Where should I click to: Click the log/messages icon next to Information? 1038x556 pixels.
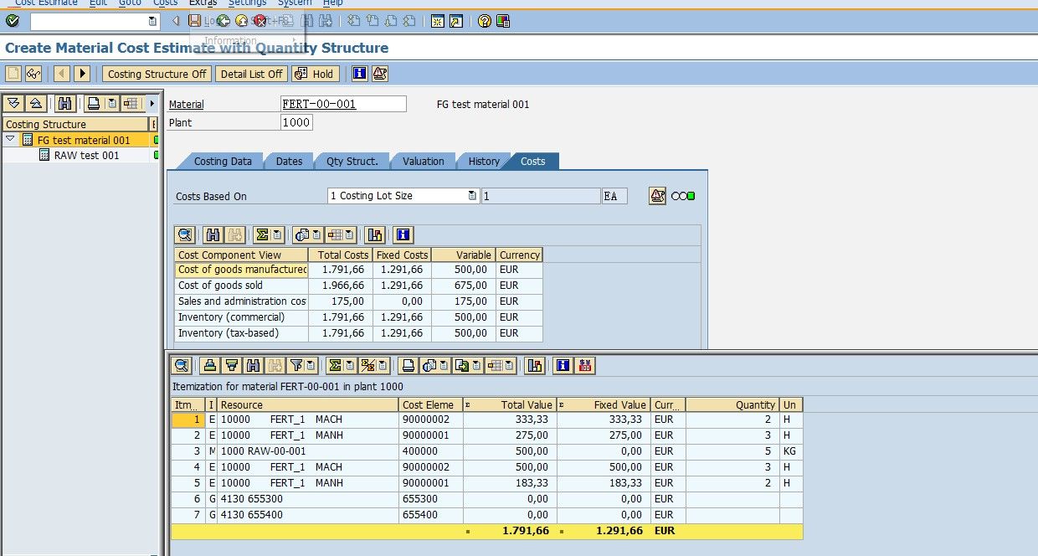pyautogui.click(x=379, y=74)
